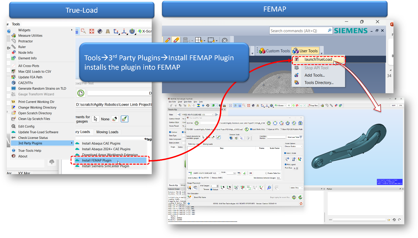Screen dimensions: 418x238
Task: Enable the Auto E-Scale checkbox
Action: tap(285, 153)
